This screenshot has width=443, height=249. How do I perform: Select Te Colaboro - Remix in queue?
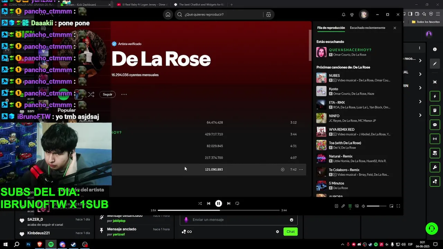356,172
